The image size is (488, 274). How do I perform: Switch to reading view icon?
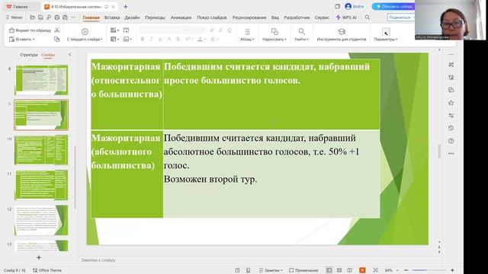[349, 270]
